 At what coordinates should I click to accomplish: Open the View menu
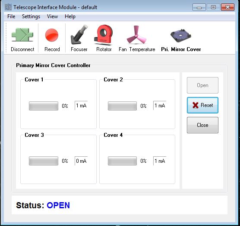coord(52,16)
